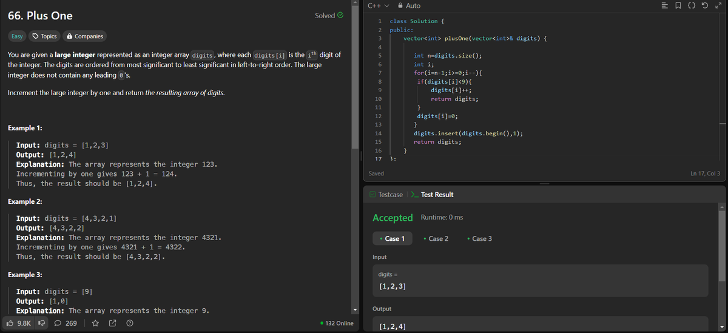Click the problem title 66. Plus One
The height and width of the screenshot is (333, 728).
tap(40, 15)
